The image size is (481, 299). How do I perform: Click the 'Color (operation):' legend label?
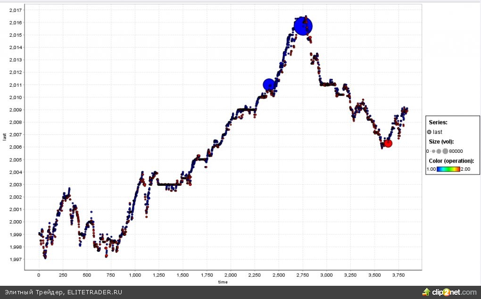451,161
